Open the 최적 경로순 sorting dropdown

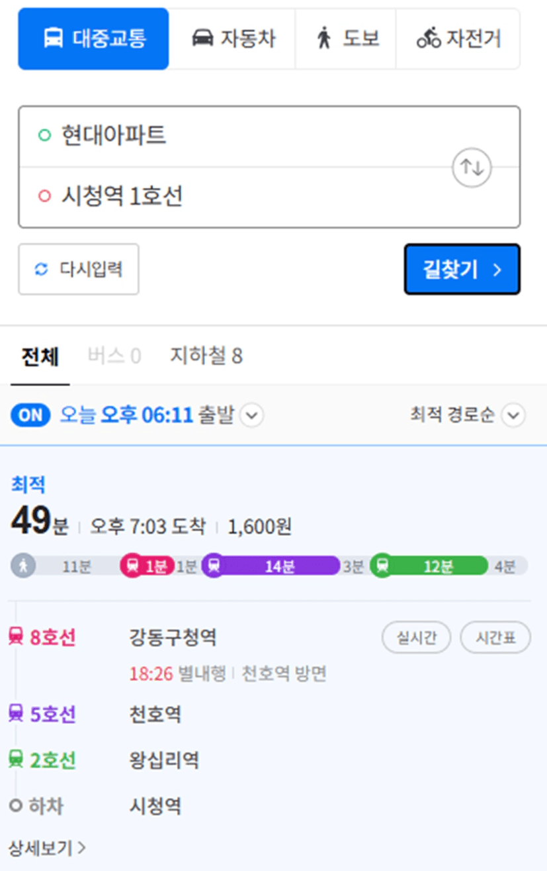(513, 416)
